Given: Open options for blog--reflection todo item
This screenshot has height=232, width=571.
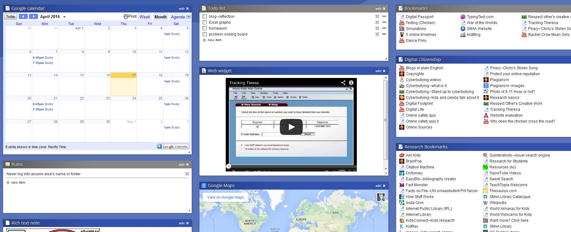Looking at the screenshot, I should (x=384, y=17).
